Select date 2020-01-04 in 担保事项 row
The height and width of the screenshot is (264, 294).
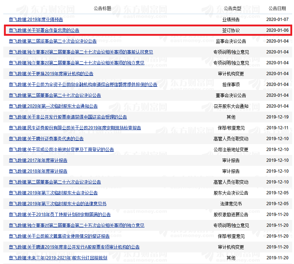(x=277, y=85)
